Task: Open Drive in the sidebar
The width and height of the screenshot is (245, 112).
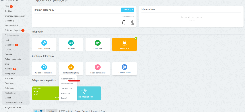Action: 7,64
